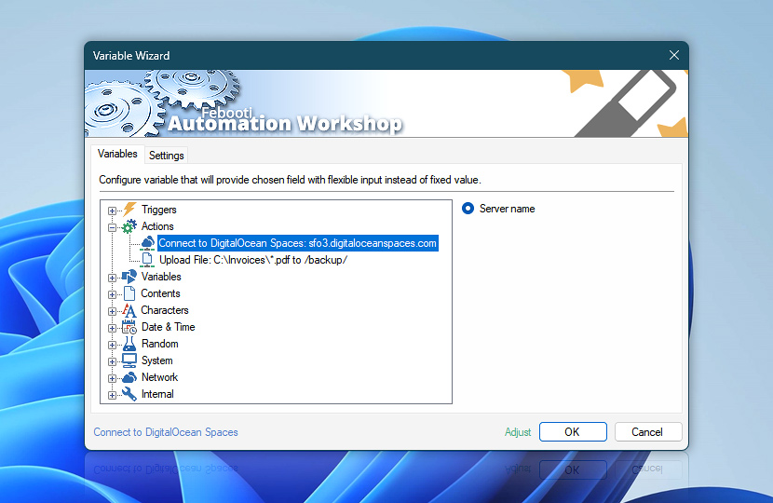Image resolution: width=773 pixels, height=503 pixels.
Task: Click the Random flask icon
Action: (129, 344)
